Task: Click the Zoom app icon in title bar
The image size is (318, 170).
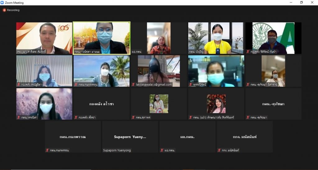Action: coord(2,2)
